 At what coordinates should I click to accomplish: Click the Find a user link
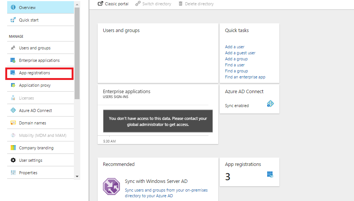pyautogui.click(x=235, y=65)
